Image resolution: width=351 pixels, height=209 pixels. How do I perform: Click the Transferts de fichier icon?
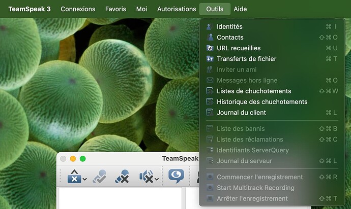click(210, 59)
